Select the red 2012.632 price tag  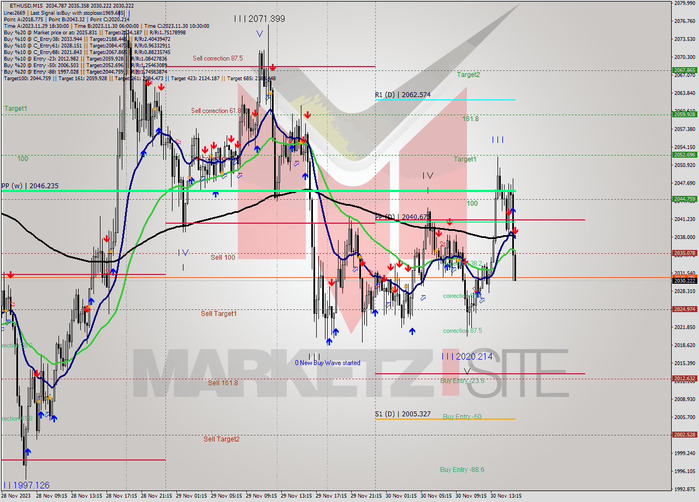(685, 379)
